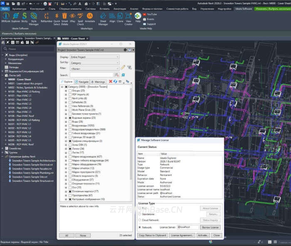This screenshot has width=291, height=246.
Task: Select the Network license radio button
Action: [140, 227]
